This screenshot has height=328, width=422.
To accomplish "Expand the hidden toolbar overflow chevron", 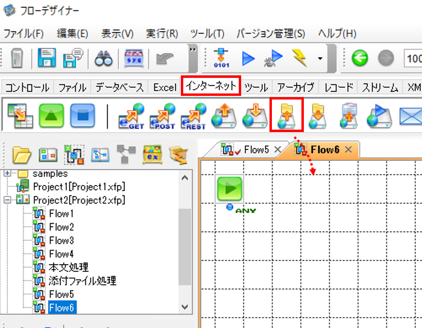I will 193,49.
